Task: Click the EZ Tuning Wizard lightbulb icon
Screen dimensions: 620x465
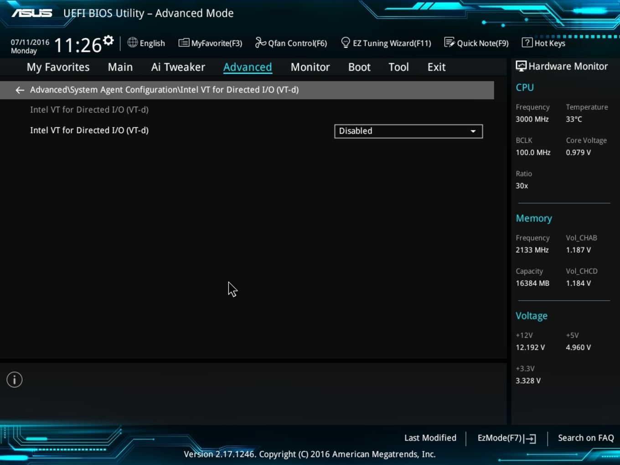Action: [x=346, y=42]
